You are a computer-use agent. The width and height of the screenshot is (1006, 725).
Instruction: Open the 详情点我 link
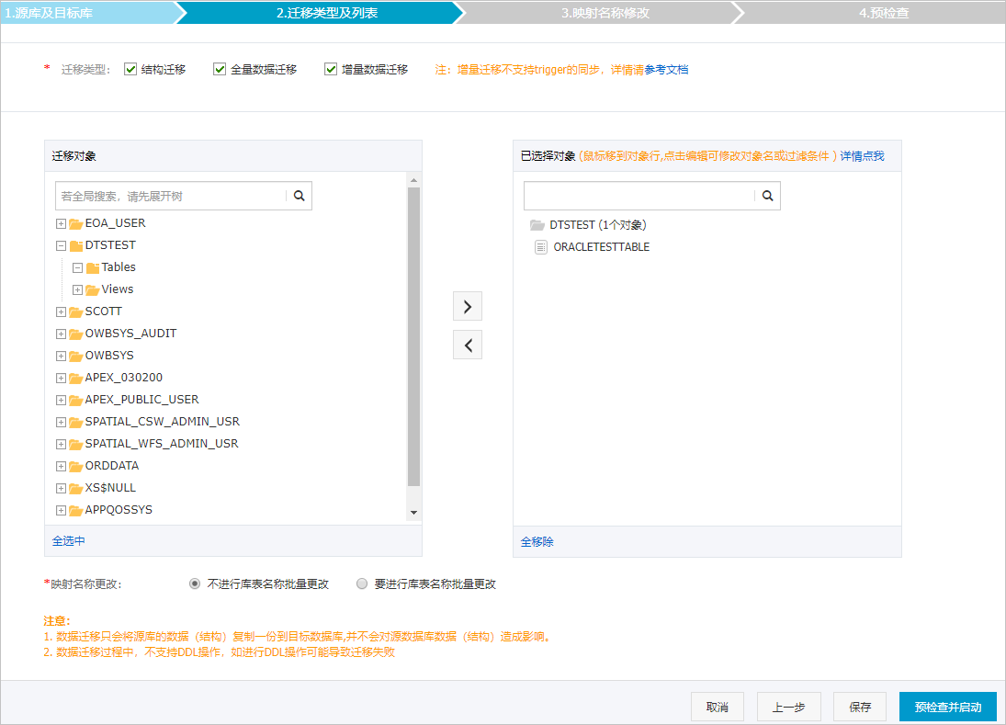(x=862, y=156)
